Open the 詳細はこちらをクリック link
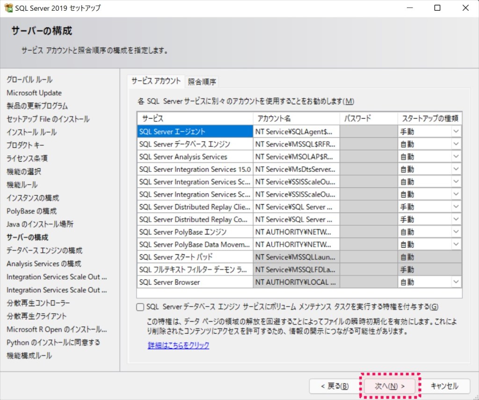Image resolution: width=479 pixels, height=400 pixels. click(178, 345)
